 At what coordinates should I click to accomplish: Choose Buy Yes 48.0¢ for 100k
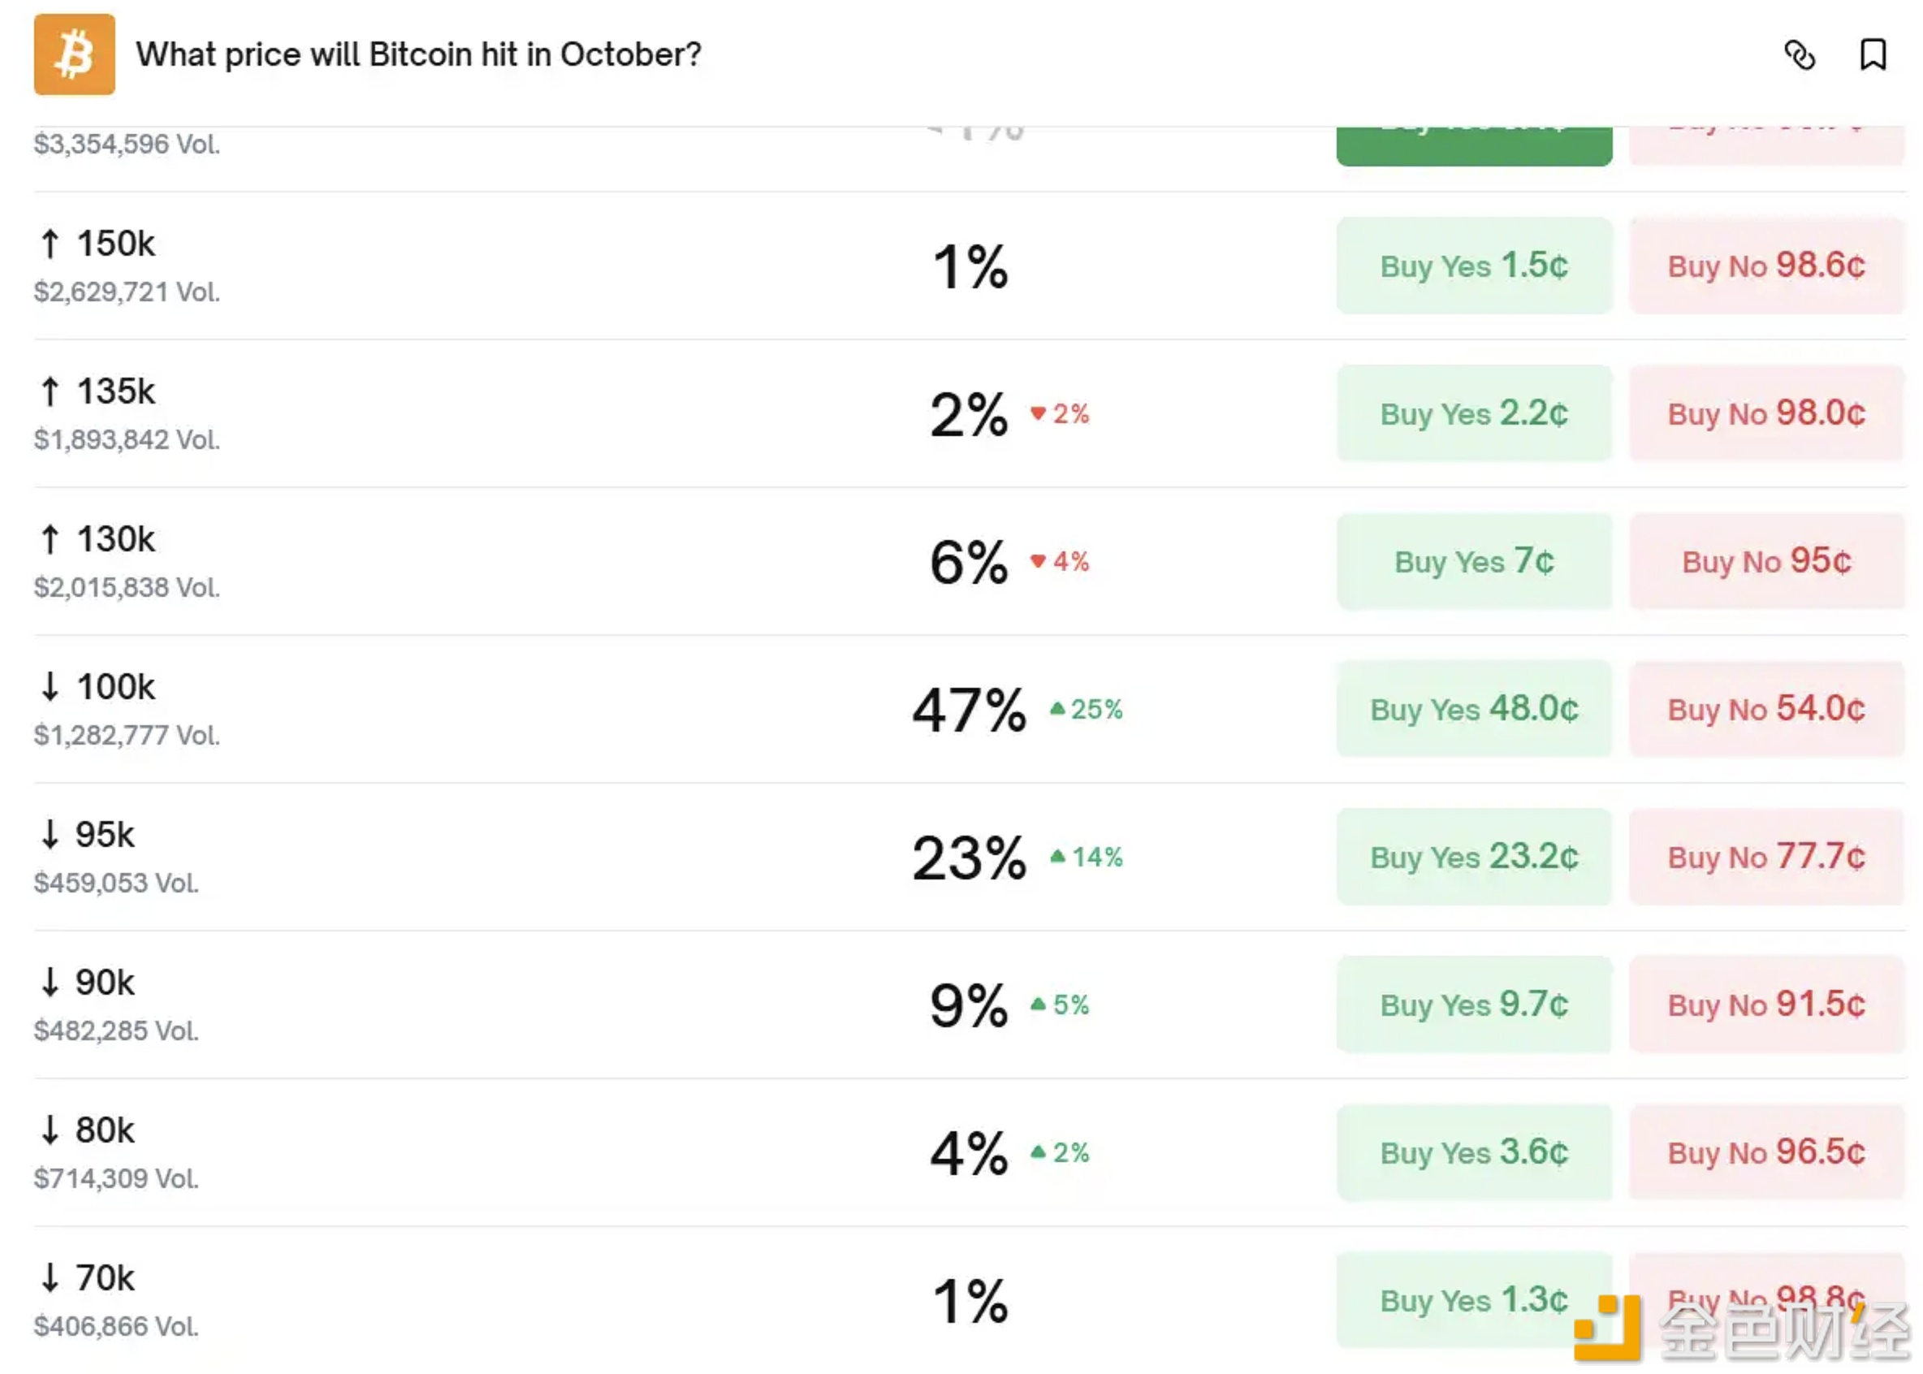[x=1473, y=709]
